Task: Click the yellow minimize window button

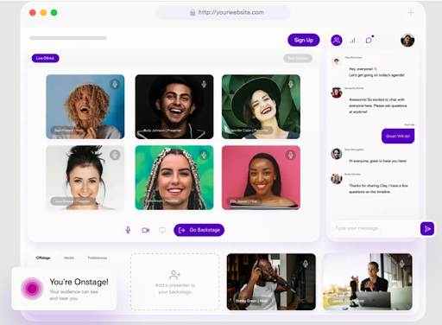Action: [x=43, y=13]
